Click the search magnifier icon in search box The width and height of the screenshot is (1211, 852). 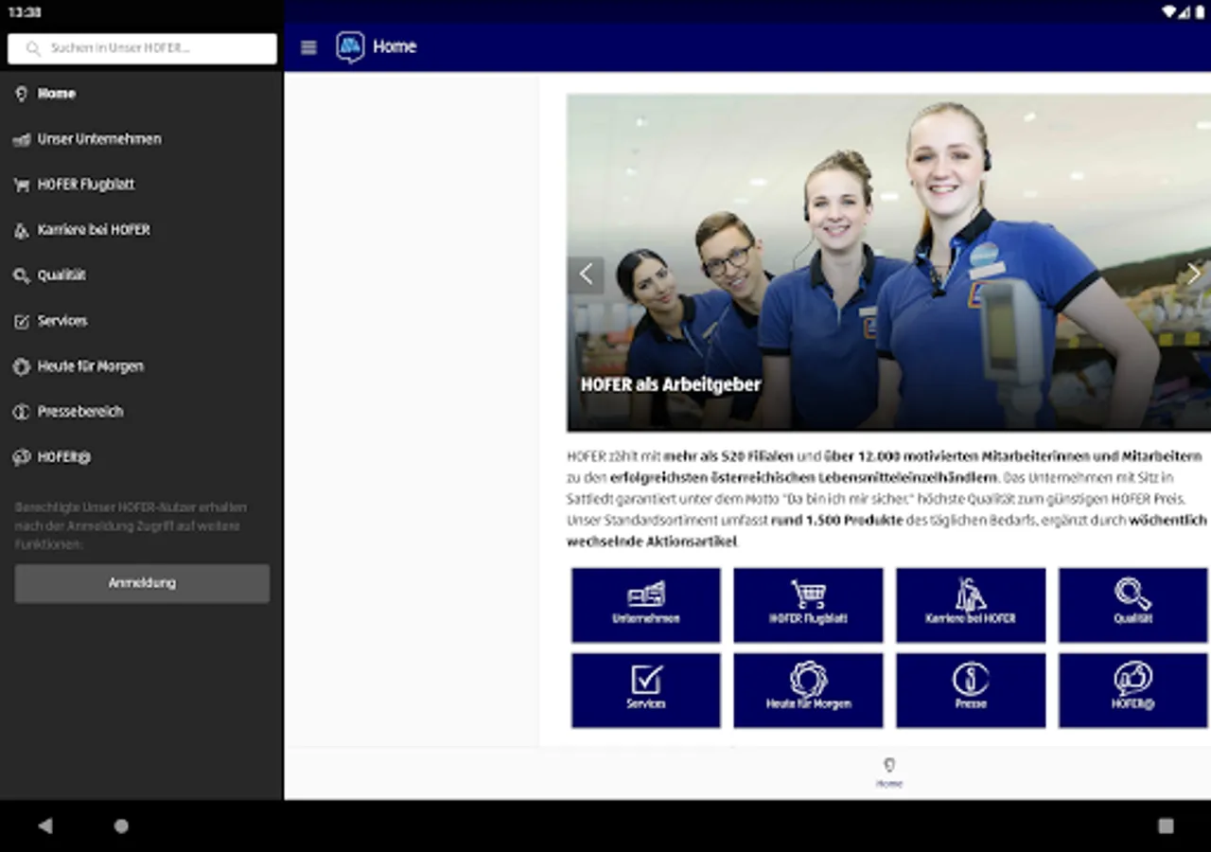(x=33, y=48)
